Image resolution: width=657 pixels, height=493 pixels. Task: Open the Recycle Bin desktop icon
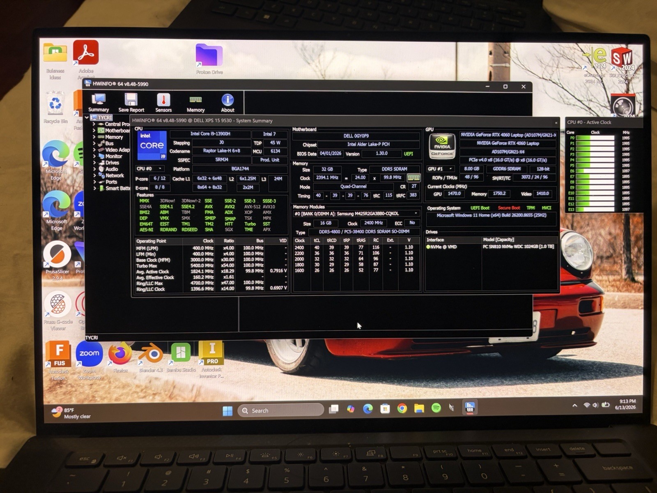click(55, 108)
